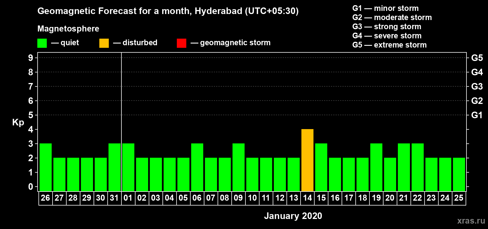The height and width of the screenshot is (229, 488).
Task: Click the date label 30 on the axis
Action: (100, 198)
